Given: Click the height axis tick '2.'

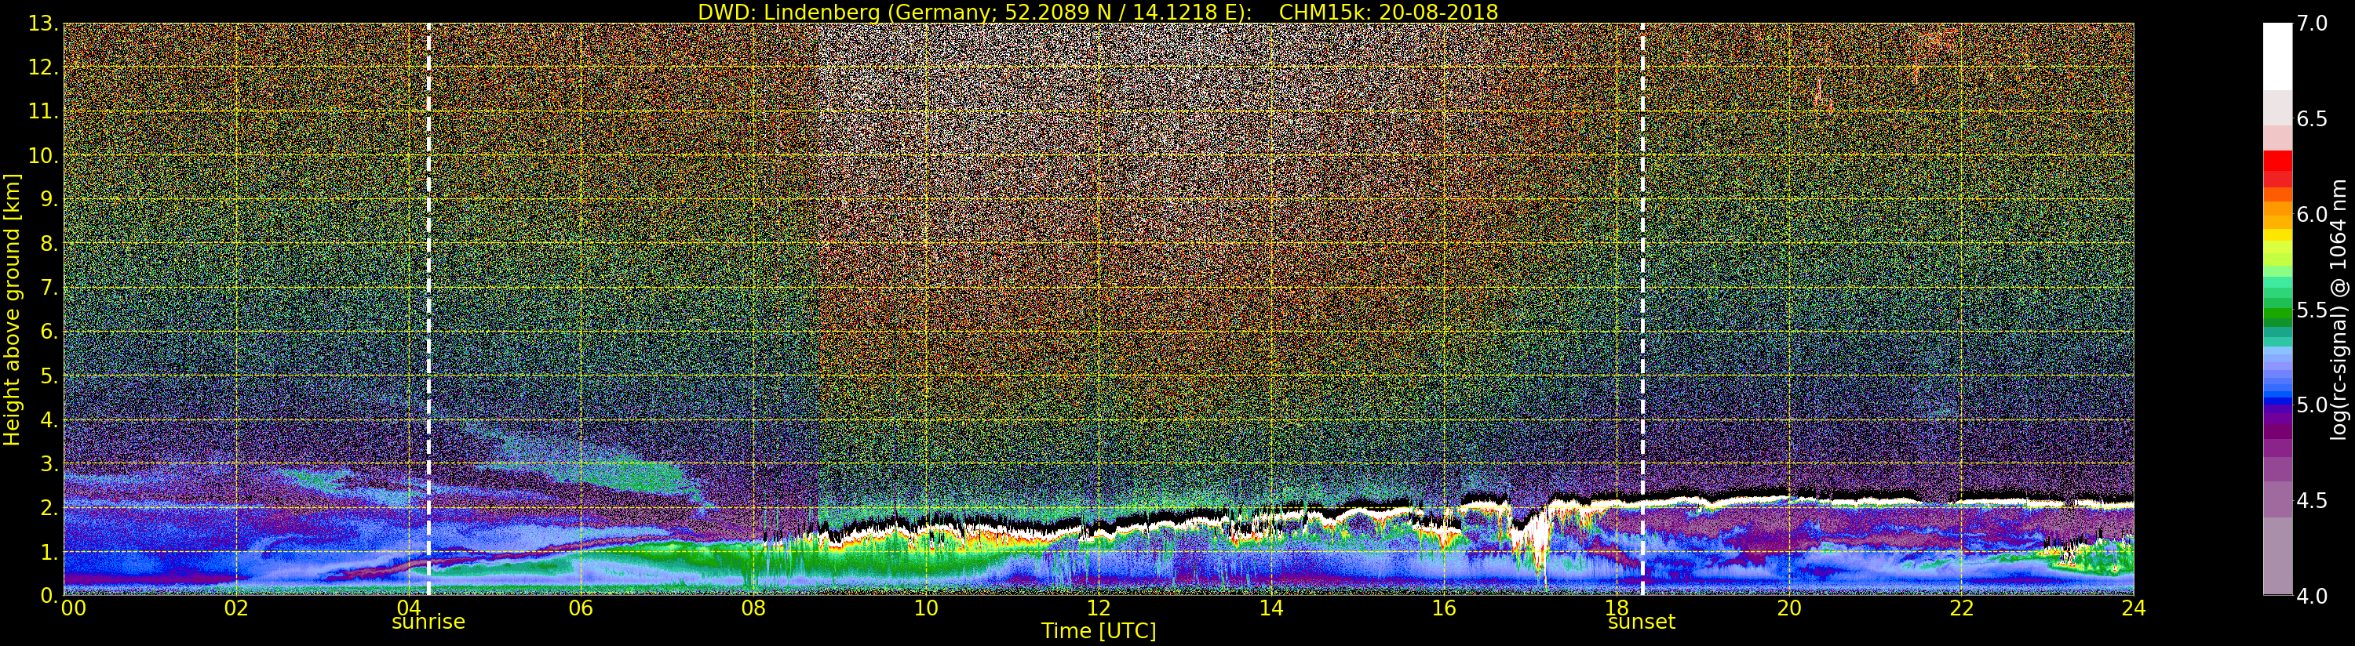Looking at the screenshot, I should coord(49,508).
